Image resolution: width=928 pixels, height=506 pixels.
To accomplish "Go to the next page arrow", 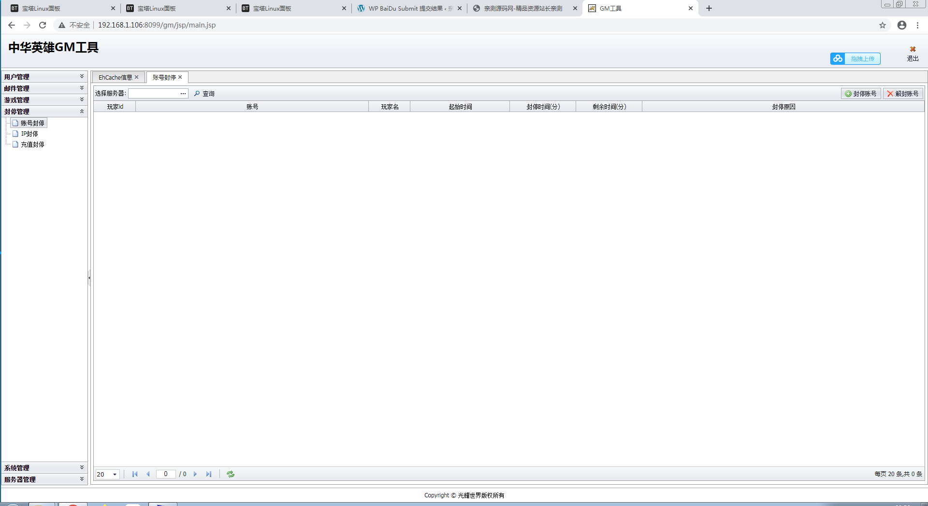I will (x=195, y=474).
